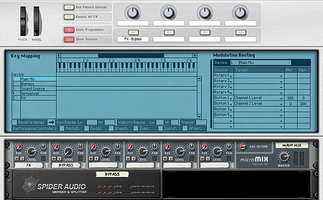This screenshot has height=200, width=323.
Task: Toggle the Run Pattern Devices button
Action: click(x=69, y=8)
